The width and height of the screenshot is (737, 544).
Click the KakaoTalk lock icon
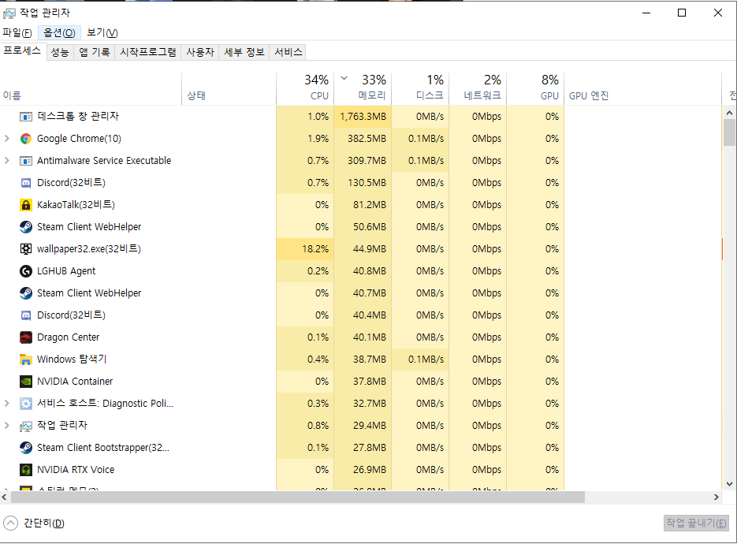(x=26, y=205)
